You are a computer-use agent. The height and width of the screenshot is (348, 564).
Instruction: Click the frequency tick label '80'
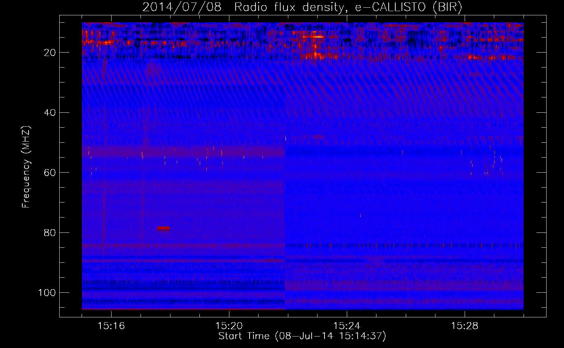tap(50, 232)
